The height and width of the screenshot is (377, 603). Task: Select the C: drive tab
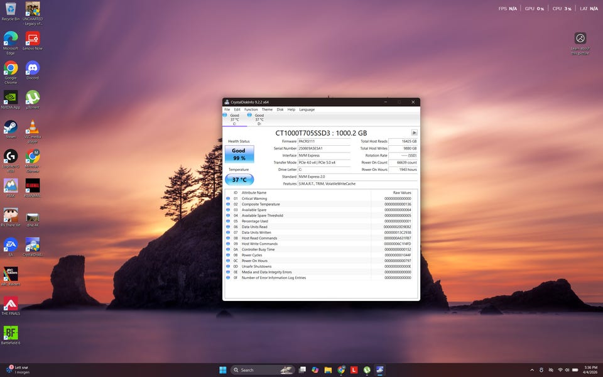click(x=234, y=118)
